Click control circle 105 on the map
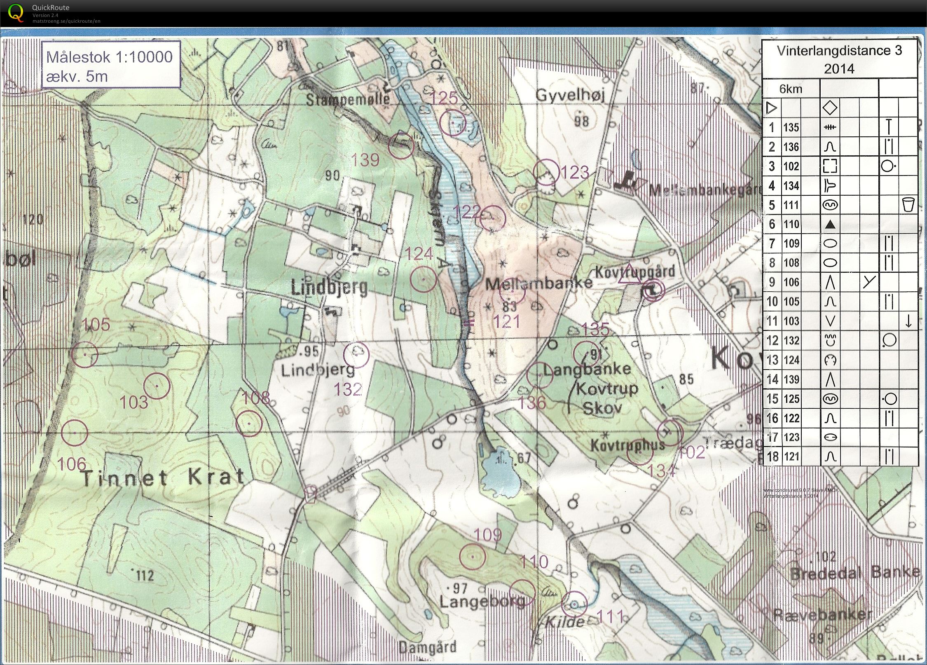This screenshot has width=927, height=665. click(x=84, y=354)
